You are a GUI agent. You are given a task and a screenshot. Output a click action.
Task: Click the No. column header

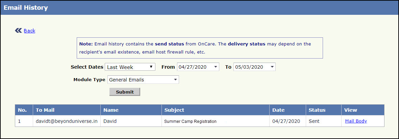click(x=22, y=110)
